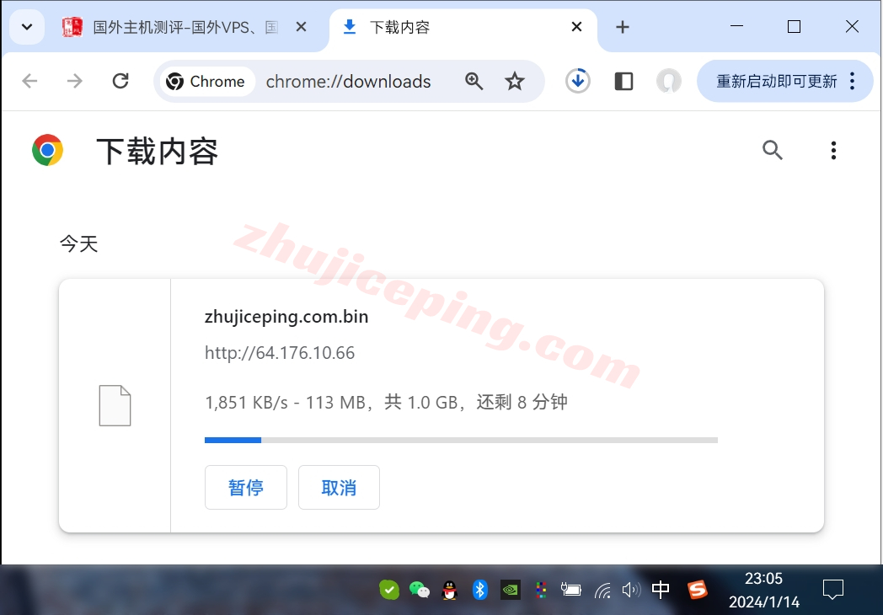
Task: Click the download speed status text
Action: (386, 402)
